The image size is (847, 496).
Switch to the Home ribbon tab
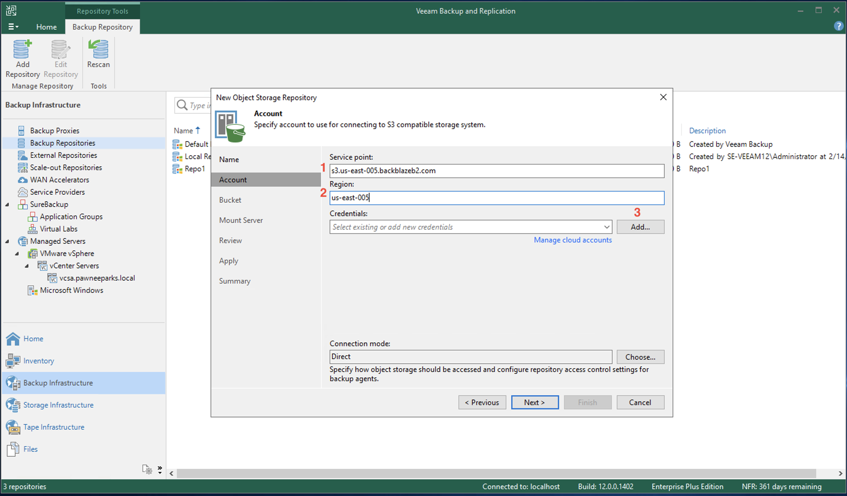[x=46, y=27]
